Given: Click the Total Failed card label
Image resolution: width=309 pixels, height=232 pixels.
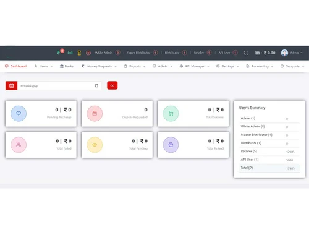Looking at the screenshot, I should [x=64, y=148].
